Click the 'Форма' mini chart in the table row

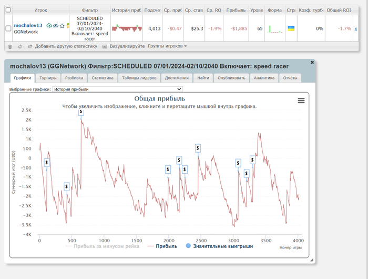274,29
